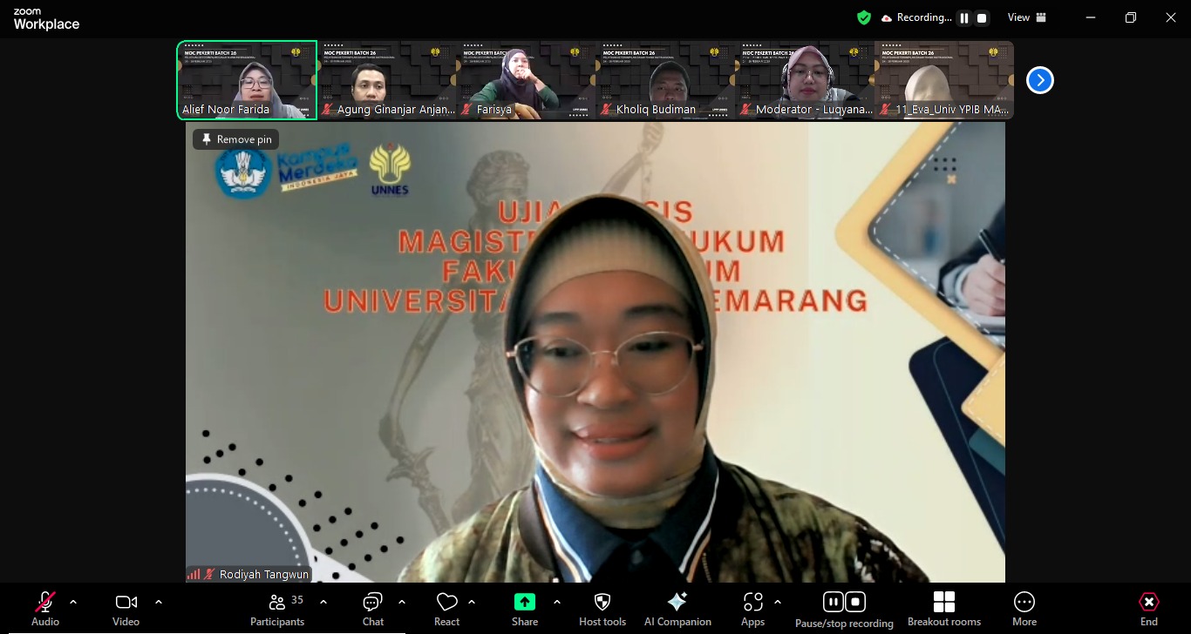Click the red End meeting button

pyautogui.click(x=1149, y=608)
